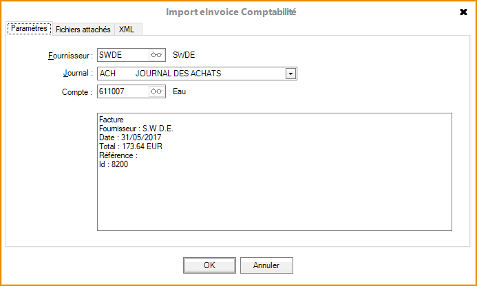Focus the Compte field containing 611007
The width and height of the screenshot is (477, 286).
point(122,91)
